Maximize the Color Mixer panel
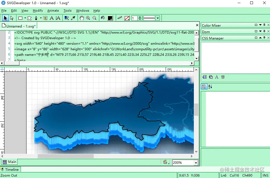Image resolution: width=270 pixels, height=178 pixels. click(256, 25)
